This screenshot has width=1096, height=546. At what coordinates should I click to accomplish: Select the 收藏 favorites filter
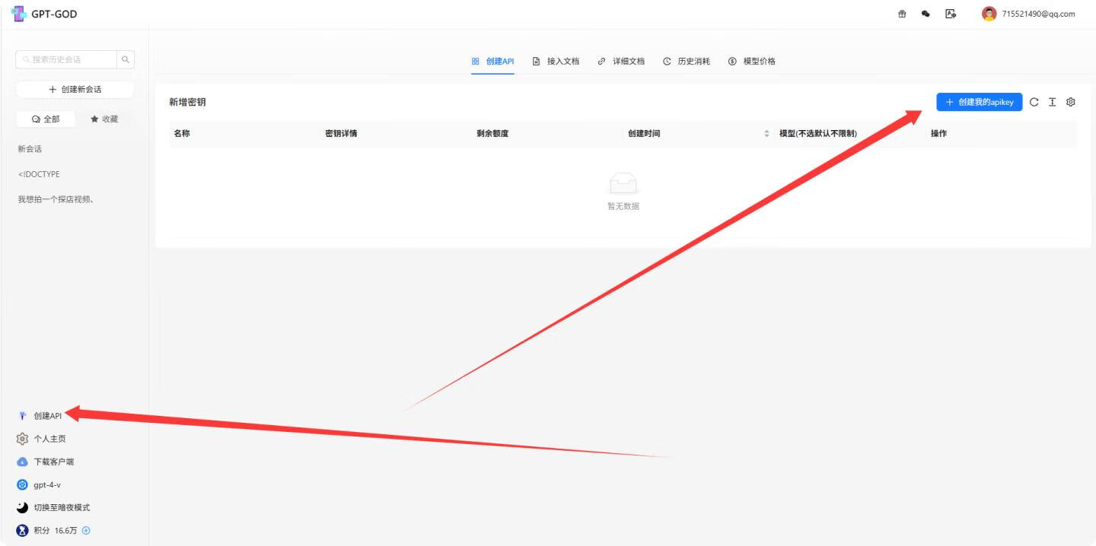coord(104,119)
